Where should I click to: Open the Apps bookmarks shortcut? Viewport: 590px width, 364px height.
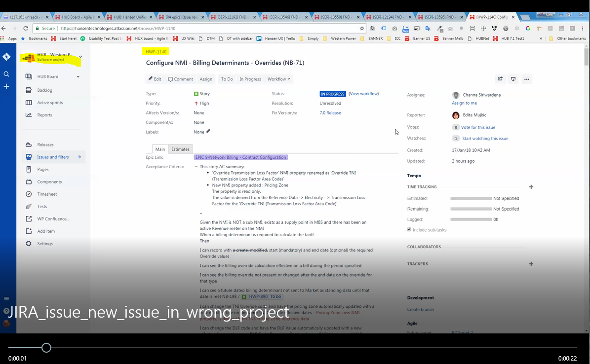pyautogui.click(x=9, y=38)
